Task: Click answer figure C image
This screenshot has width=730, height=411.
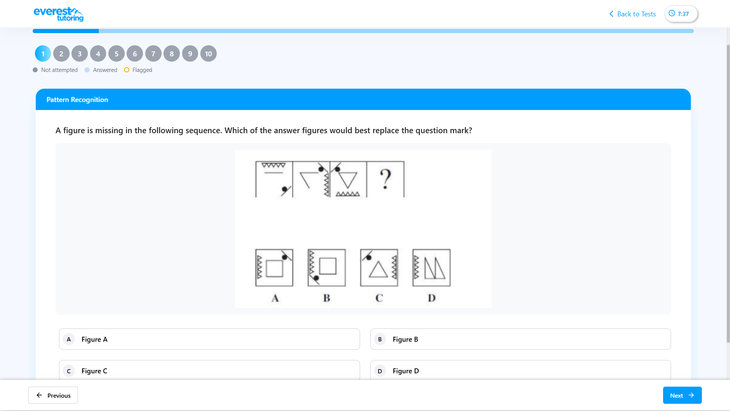Action: click(x=379, y=268)
